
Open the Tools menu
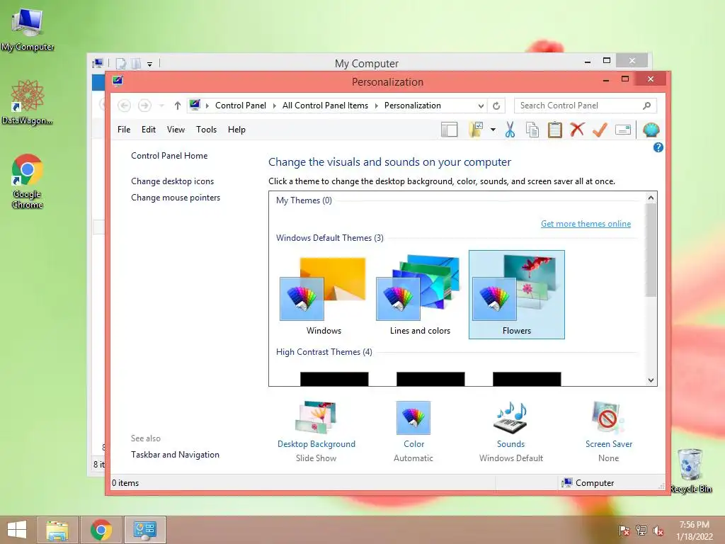[206, 130]
